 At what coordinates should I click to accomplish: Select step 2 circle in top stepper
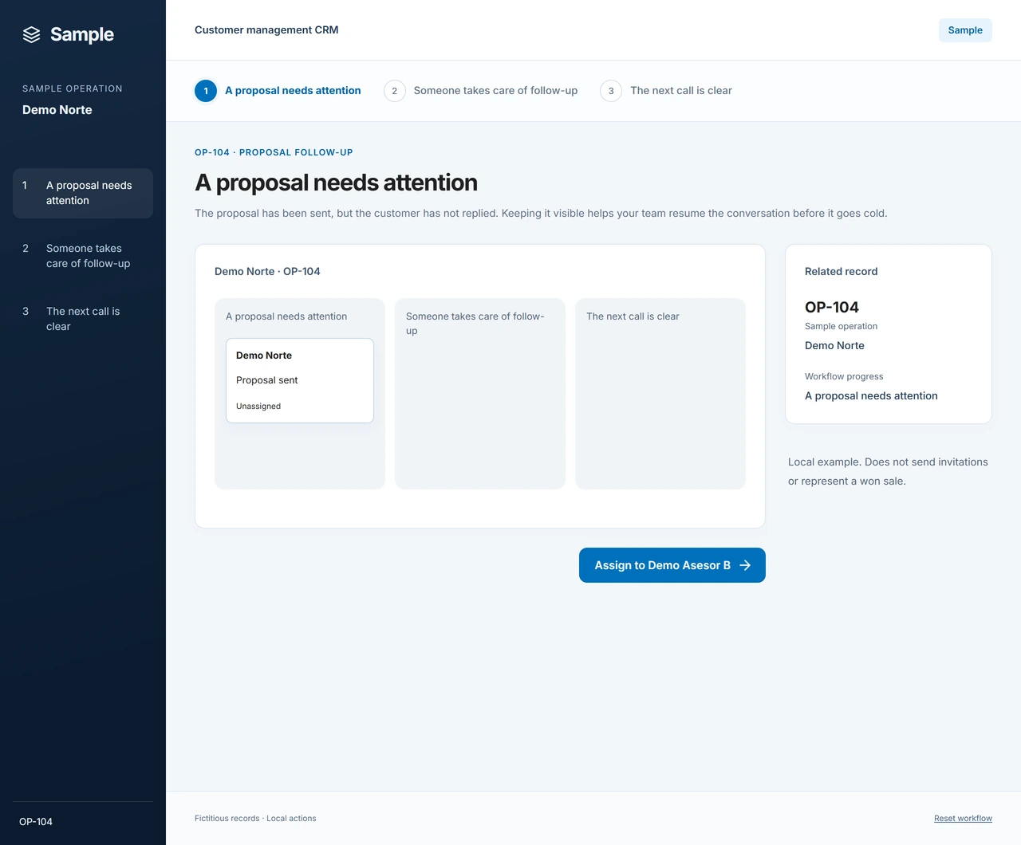point(394,91)
